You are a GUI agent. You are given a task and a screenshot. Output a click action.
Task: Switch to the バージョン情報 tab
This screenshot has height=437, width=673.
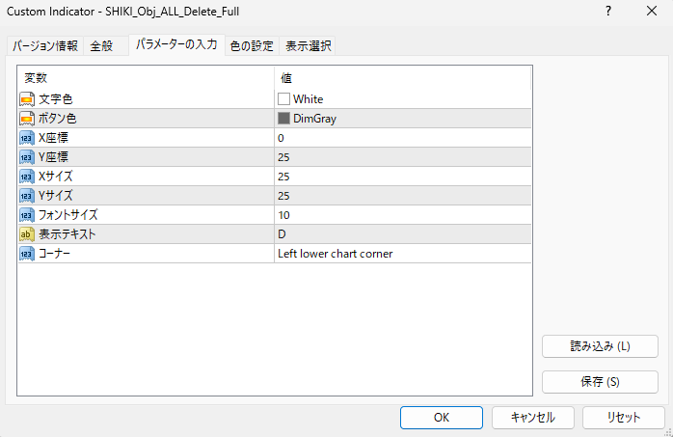coord(45,46)
